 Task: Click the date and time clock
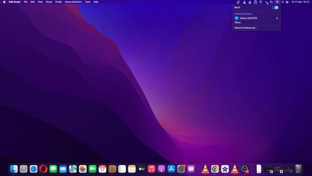click(300, 2)
